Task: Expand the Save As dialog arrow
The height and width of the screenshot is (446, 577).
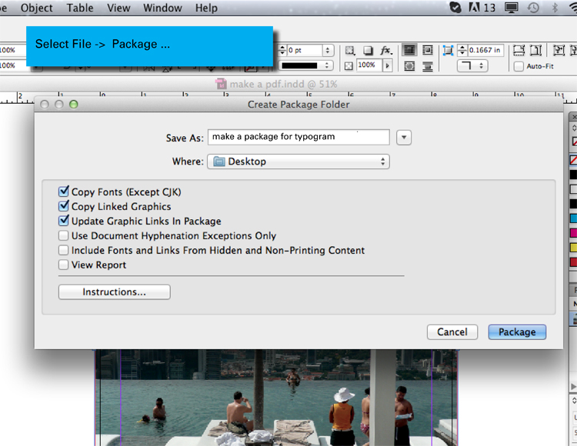Action: click(x=404, y=138)
